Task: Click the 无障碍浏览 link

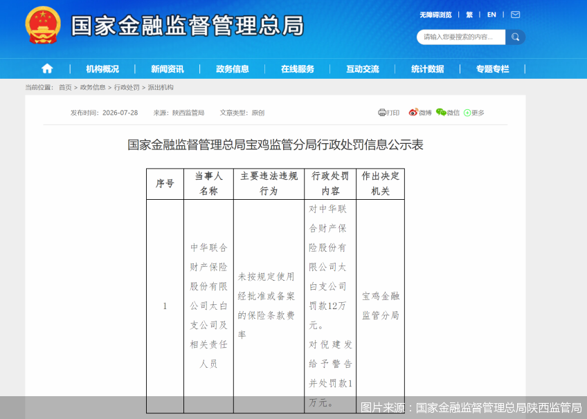Action: (435, 15)
